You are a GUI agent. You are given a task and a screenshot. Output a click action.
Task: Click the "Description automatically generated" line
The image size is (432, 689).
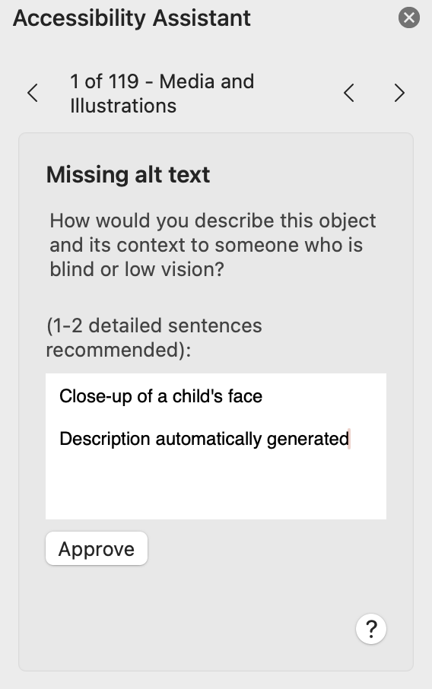coord(205,439)
